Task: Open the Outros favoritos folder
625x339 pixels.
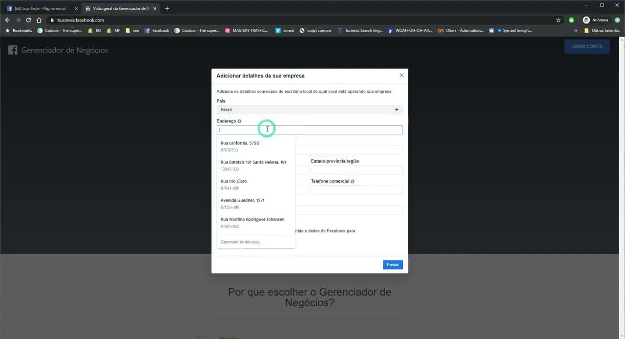Action: [602, 30]
